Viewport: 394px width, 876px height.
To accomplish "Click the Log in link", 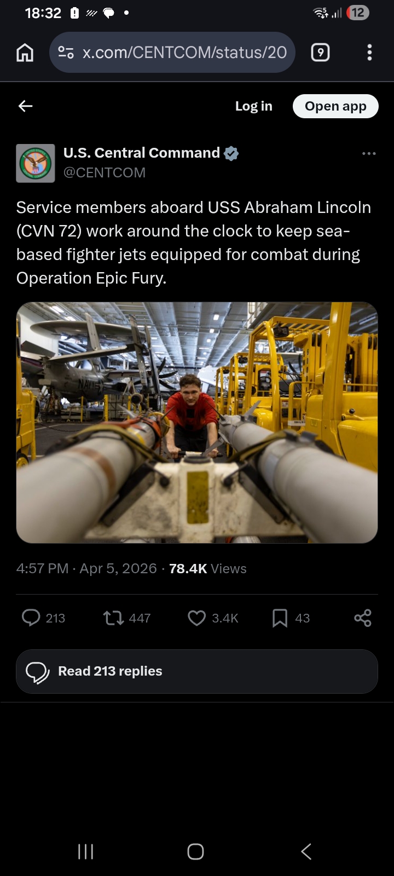I will [253, 106].
